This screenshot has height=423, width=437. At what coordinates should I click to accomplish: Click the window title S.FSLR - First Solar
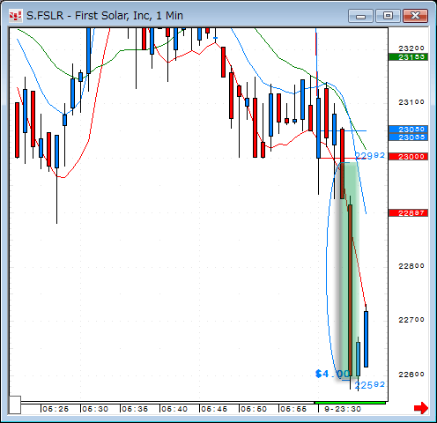[105, 16]
